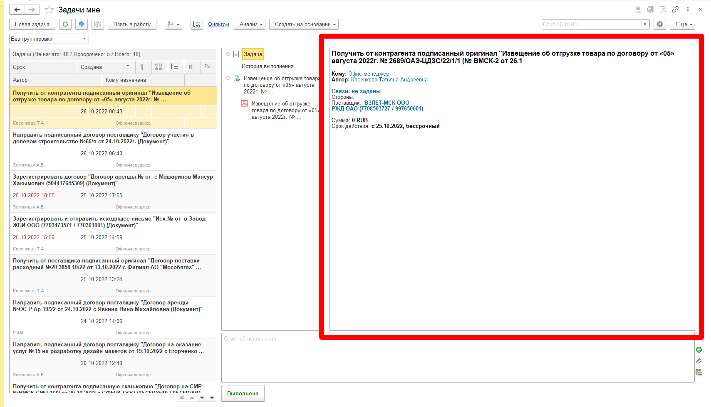The height and width of the screenshot is (407, 711).
Task: Click the question mark speech bubble icon
Action: point(98,24)
